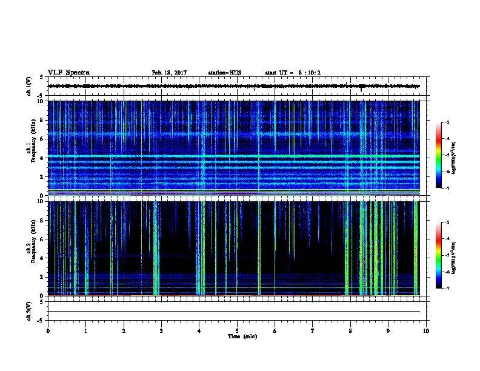Click the time axis tick label "2"
Image resolution: width=480 pixels, height=371 pixels.
tap(124, 331)
